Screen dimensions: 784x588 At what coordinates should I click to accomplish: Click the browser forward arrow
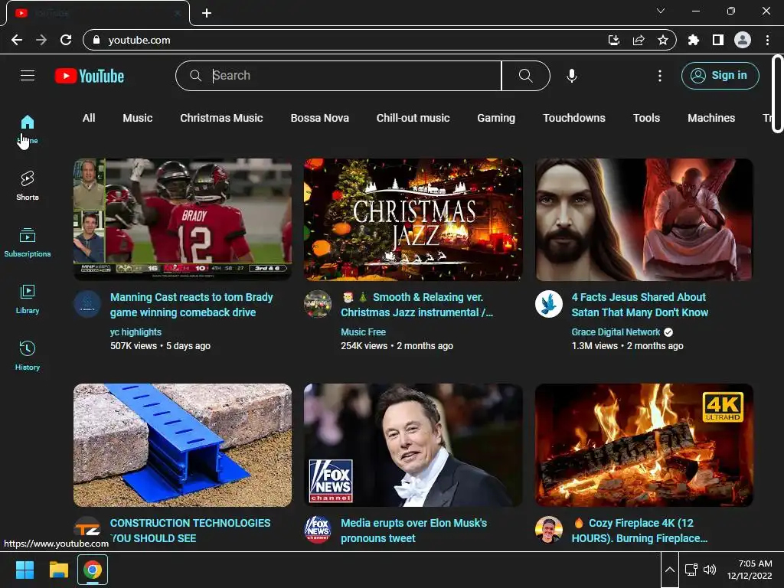(x=41, y=40)
